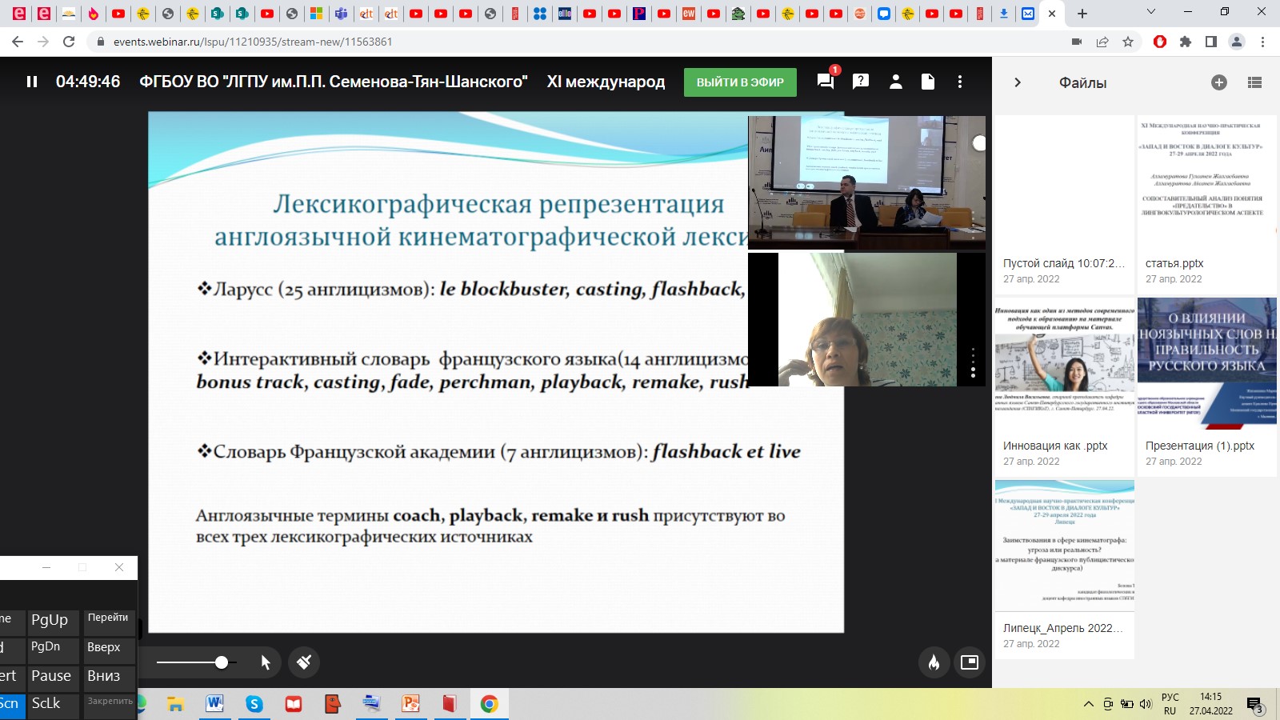This screenshot has width=1280, height=720.
Task: Click the address bar URL
Action: (253, 42)
